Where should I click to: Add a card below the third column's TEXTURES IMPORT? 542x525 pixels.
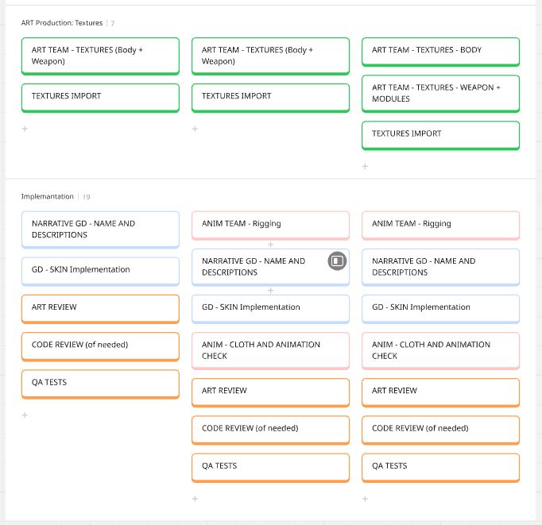pyautogui.click(x=365, y=167)
